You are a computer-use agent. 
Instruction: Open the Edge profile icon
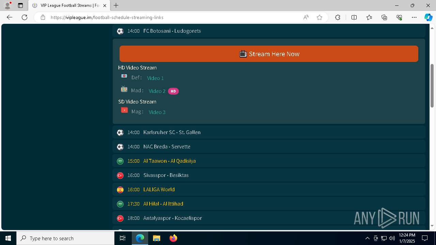pyautogui.click(x=7, y=5)
